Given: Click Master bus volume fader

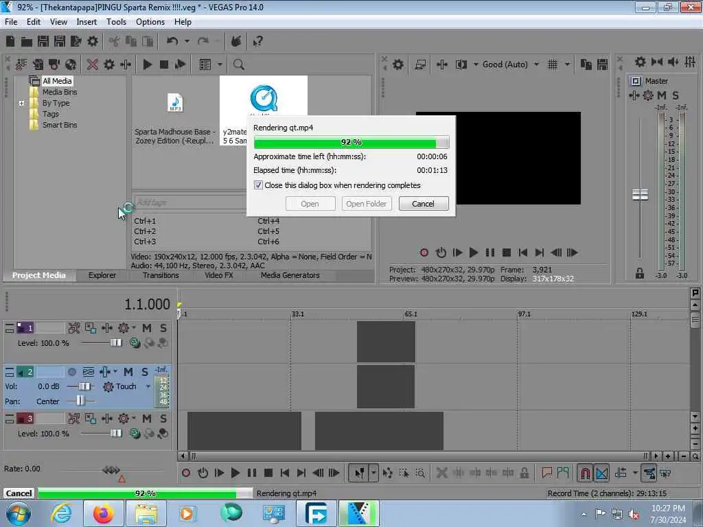Looking at the screenshot, I should 640,194.
